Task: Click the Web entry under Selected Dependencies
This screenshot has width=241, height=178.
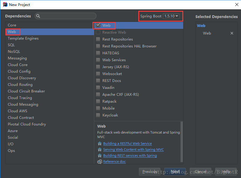Action: coord(207,33)
